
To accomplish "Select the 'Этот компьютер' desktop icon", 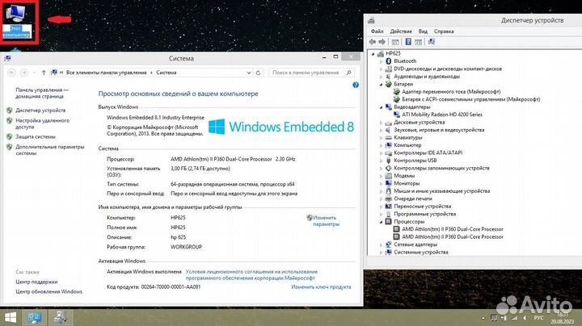I will 17,22.
